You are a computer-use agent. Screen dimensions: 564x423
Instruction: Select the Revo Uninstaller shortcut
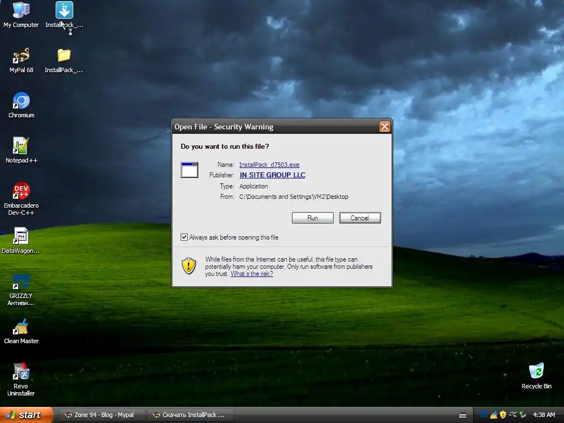21,379
